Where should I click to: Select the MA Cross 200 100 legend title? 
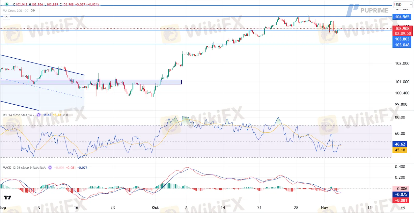[16, 11]
